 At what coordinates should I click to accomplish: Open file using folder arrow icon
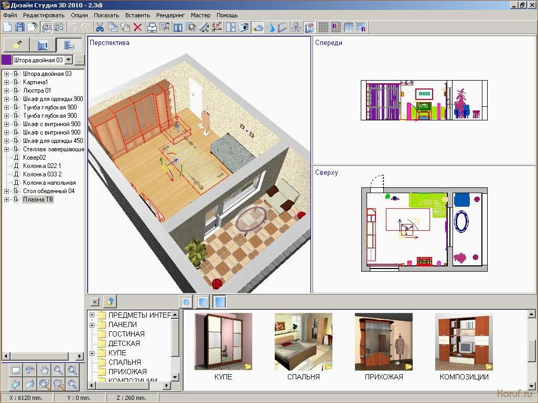click(33, 27)
